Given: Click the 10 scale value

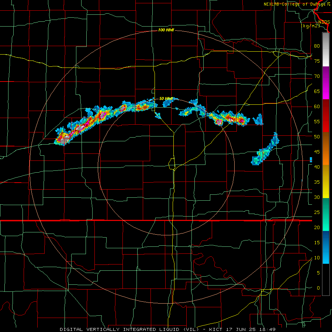Looking at the screenshot, I should [317, 258].
